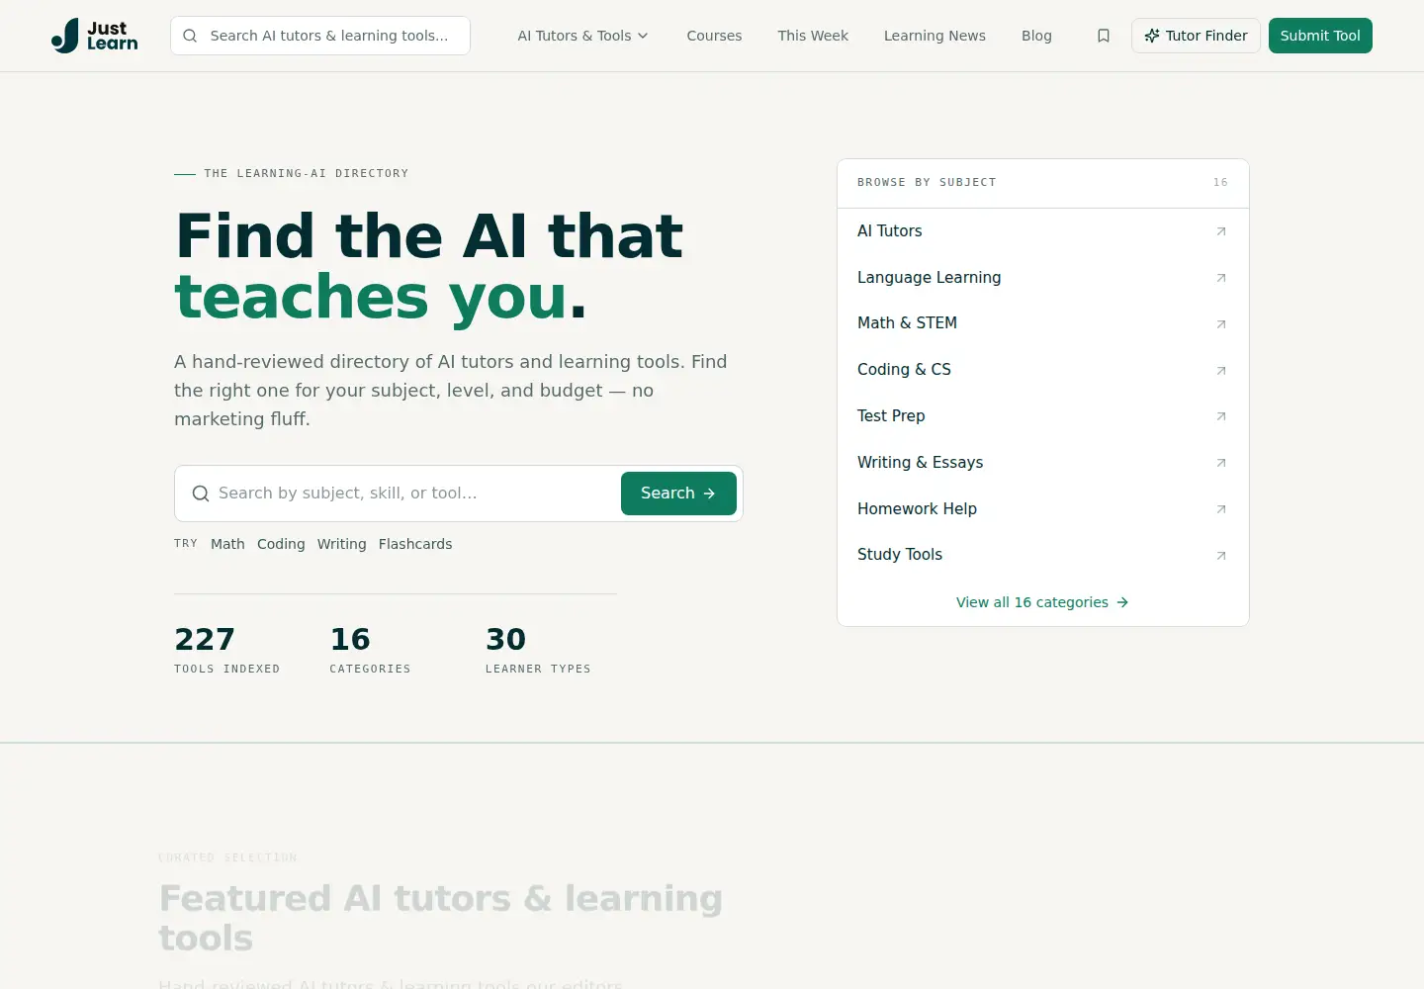Viewport: 1424px width, 989px height.
Task: Click the arrow icon beside Homework Help
Action: point(1221,509)
